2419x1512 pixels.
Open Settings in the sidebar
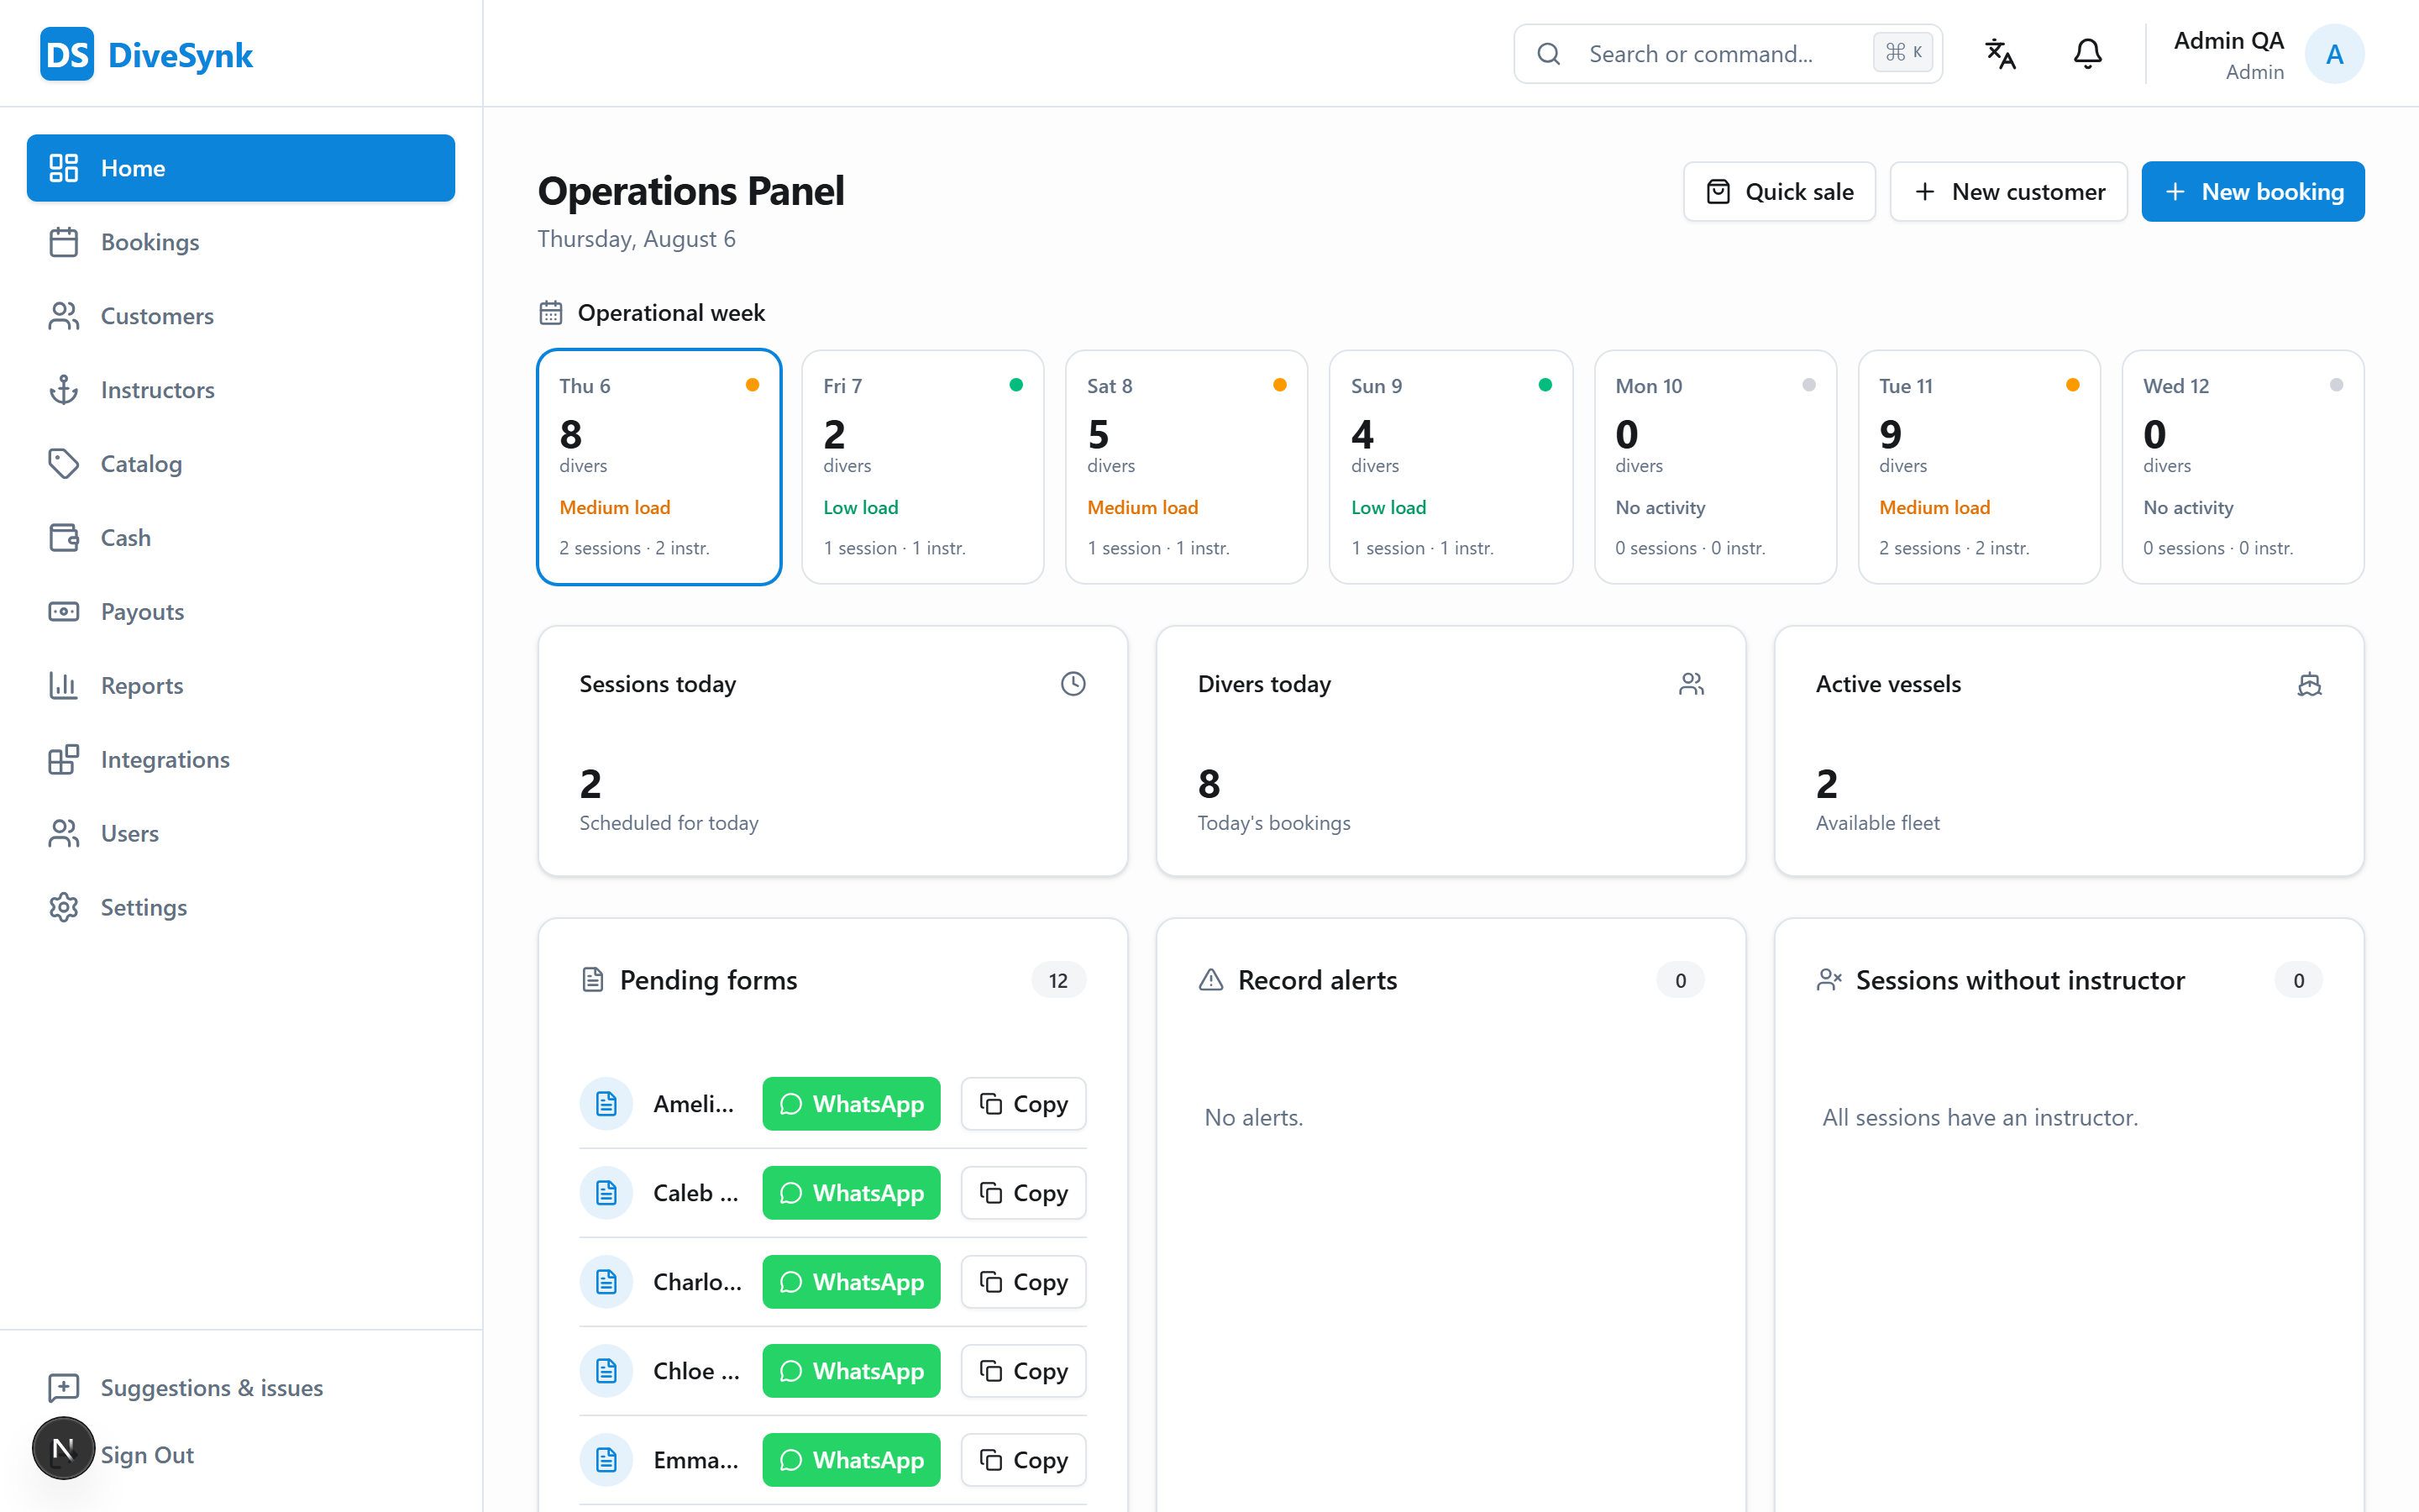coord(241,908)
